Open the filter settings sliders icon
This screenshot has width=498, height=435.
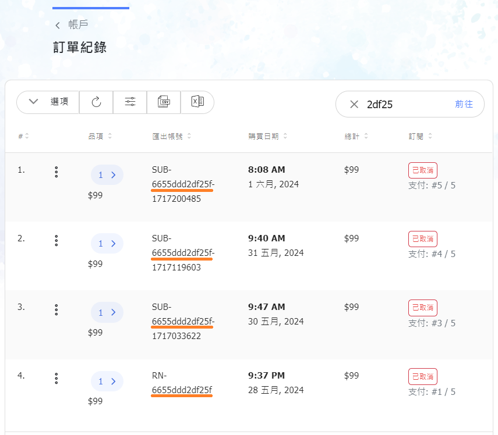pyautogui.click(x=130, y=102)
